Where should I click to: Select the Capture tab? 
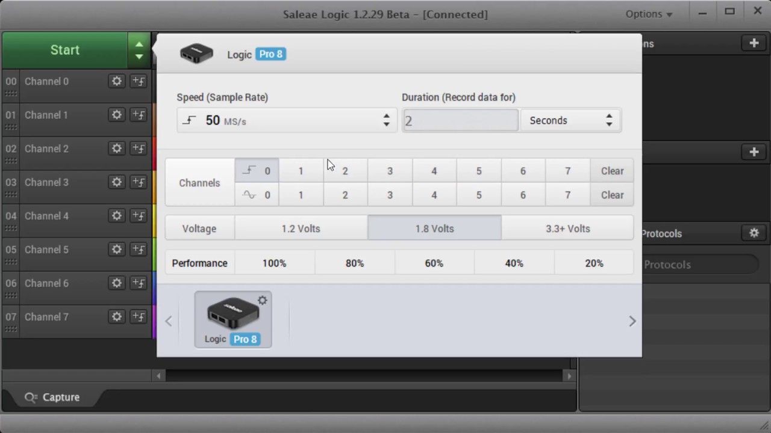pyautogui.click(x=52, y=397)
